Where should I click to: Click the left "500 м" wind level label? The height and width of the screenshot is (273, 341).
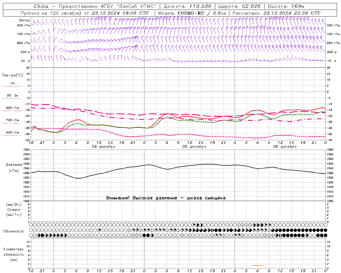[25, 52]
